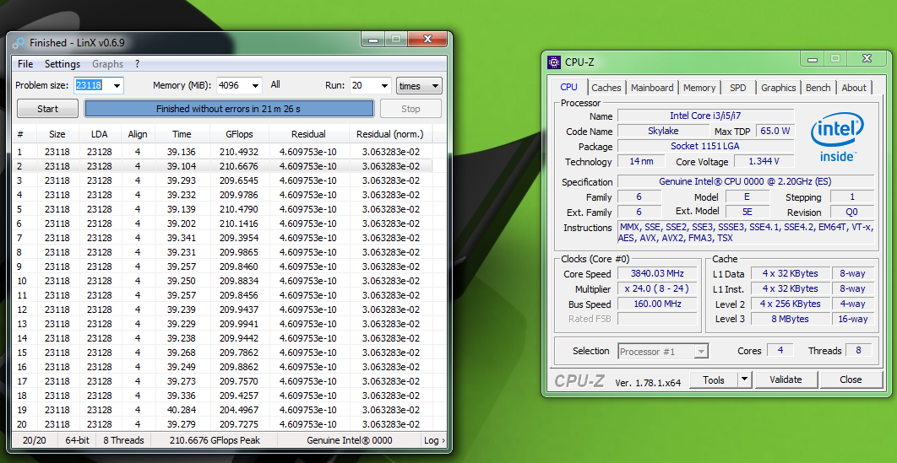Click the Residual (norm.) column header
This screenshot has width=897, height=463.
click(390, 134)
